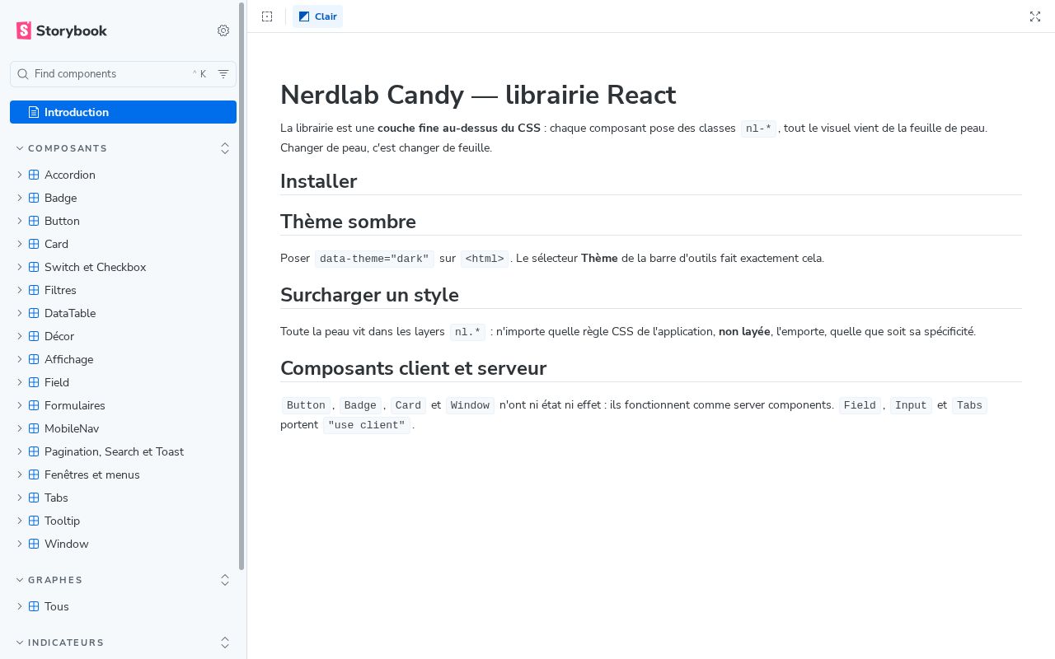Expand all in INDICATEURS section
Viewport: 1055px width, 659px height.
[225, 643]
